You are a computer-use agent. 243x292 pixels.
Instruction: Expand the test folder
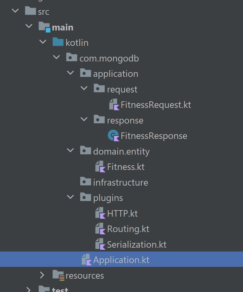click(x=29, y=289)
